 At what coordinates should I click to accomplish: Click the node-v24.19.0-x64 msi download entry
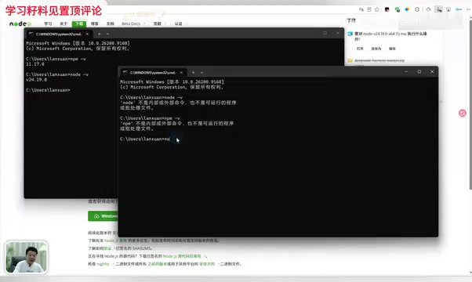pyautogui.click(x=390, y=36)
